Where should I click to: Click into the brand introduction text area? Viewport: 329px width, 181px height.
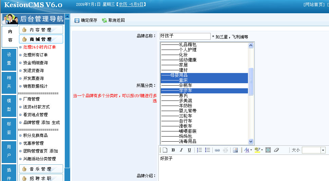[244, 168]
